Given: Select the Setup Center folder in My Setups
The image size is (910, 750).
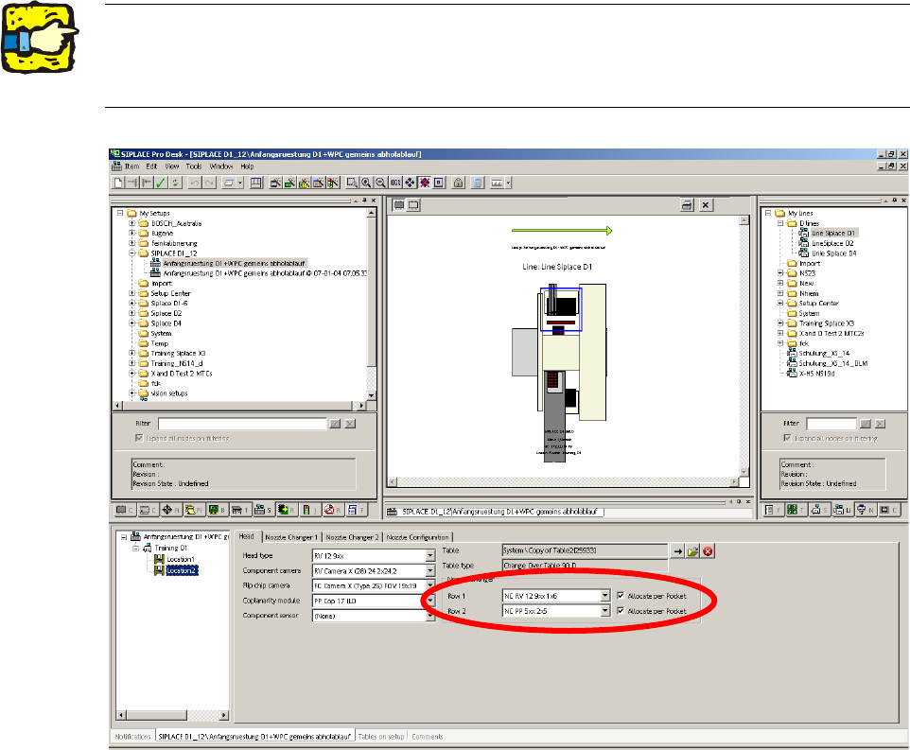Looking at the screenshot, I should [170, 293].
